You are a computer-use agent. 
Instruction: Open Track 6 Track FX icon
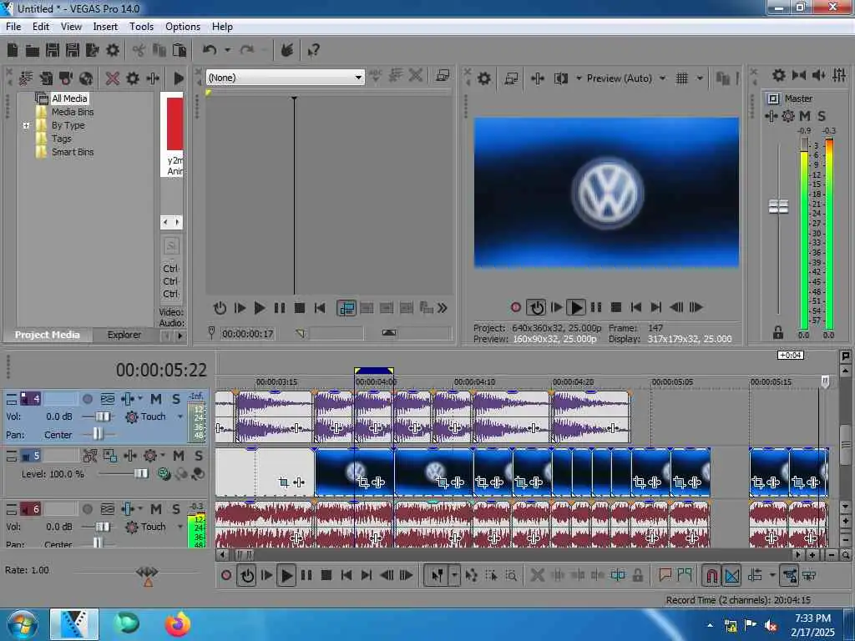coord(129,509)
